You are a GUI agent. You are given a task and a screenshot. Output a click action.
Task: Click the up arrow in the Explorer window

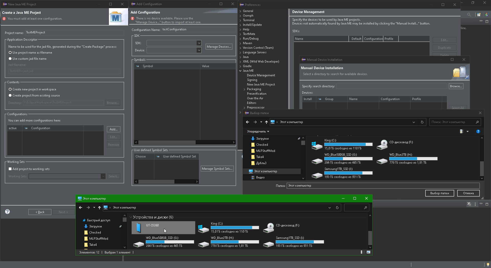(99, 208)
